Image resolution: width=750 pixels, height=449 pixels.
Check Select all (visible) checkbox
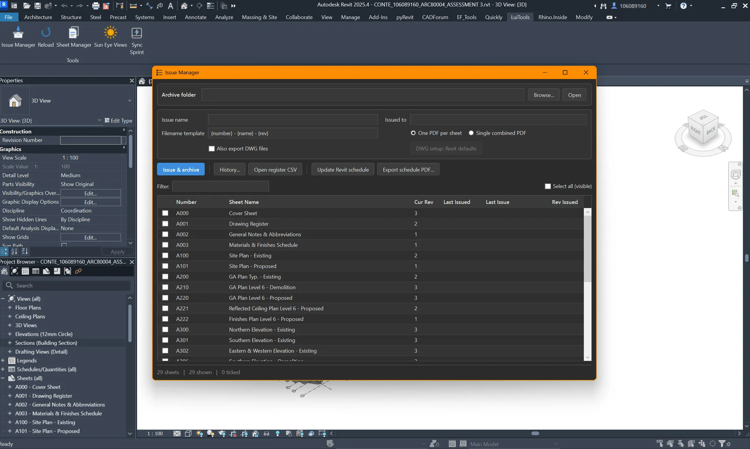[x=548, y=186]
